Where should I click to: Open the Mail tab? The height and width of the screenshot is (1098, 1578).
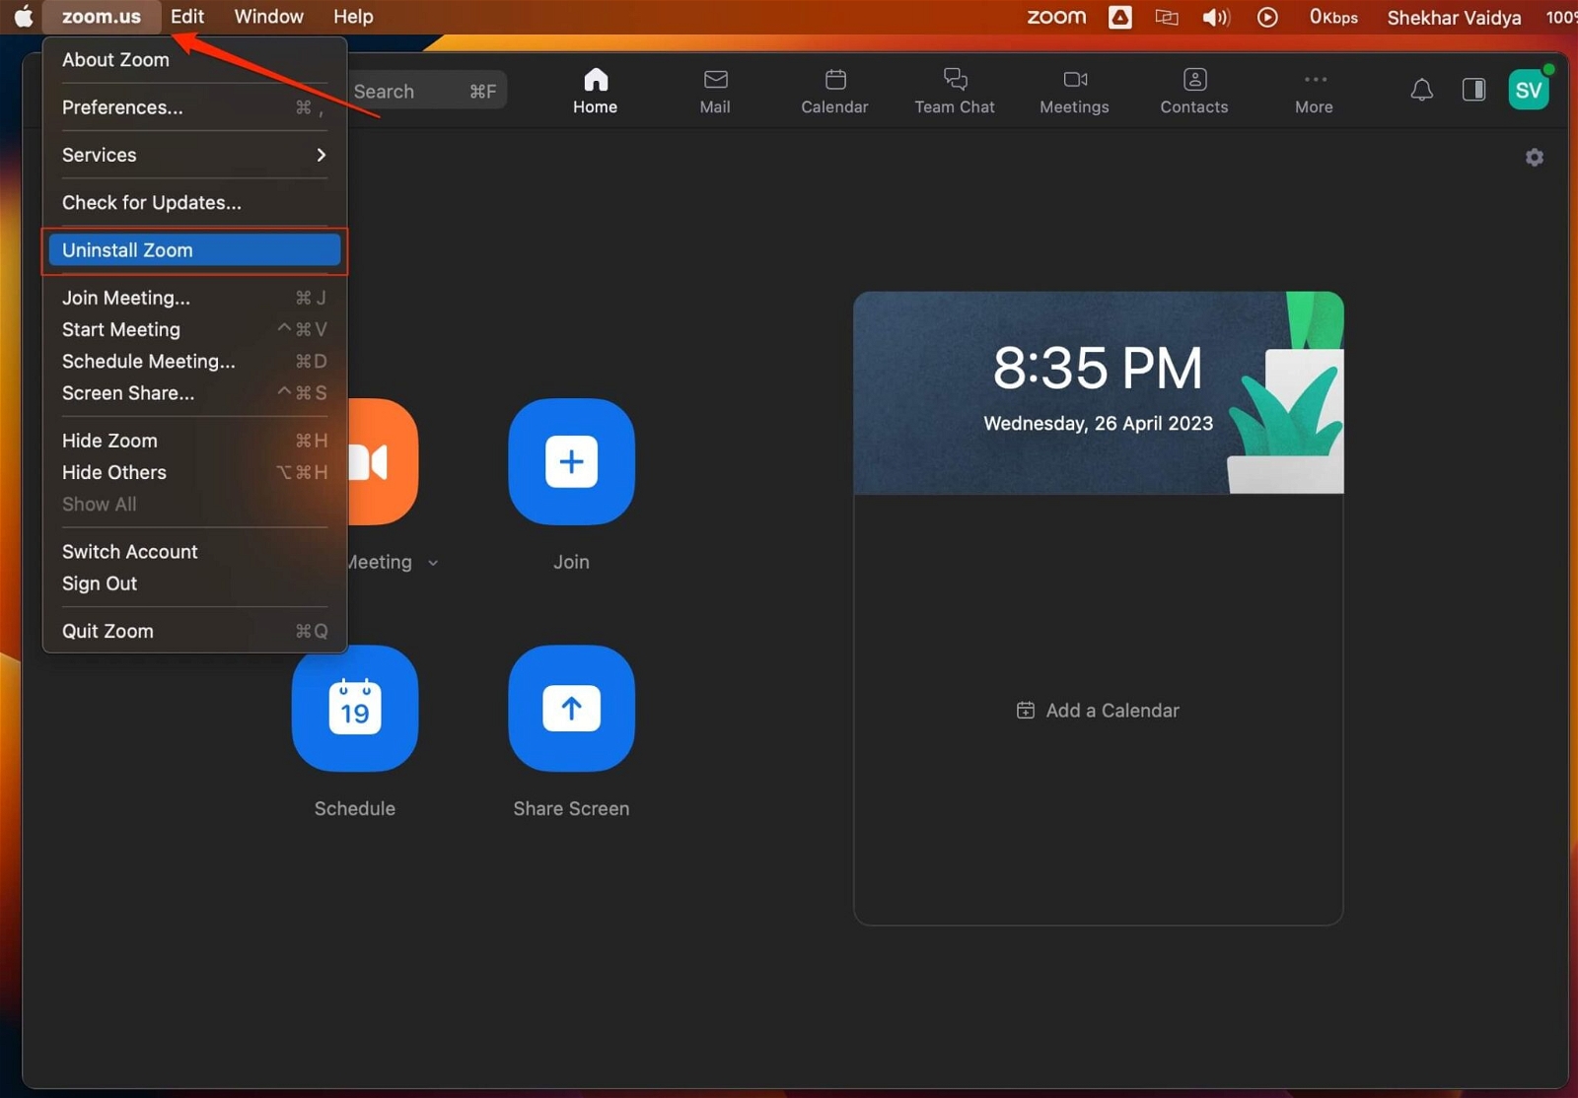point(715,91)
